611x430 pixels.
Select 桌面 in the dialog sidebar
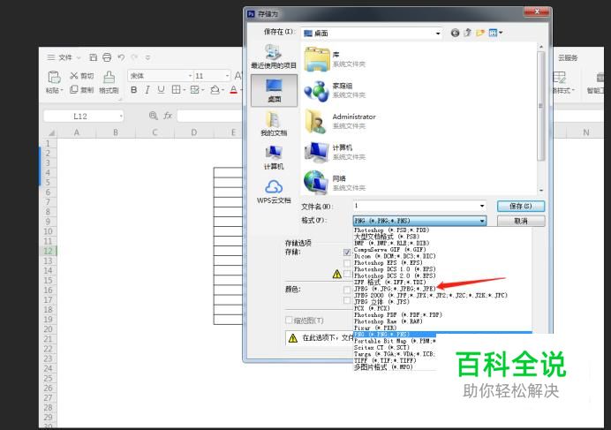tap(274, 90)
